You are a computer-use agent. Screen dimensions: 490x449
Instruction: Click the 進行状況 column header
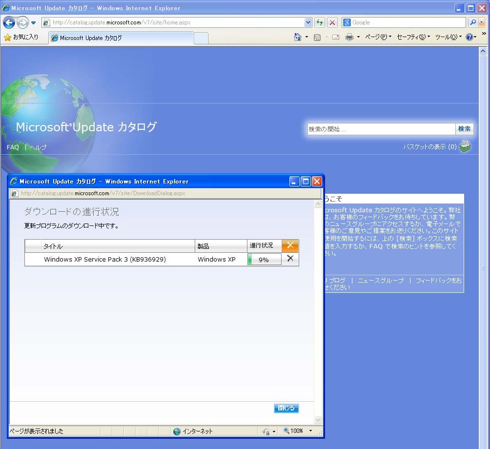point(265,245)
